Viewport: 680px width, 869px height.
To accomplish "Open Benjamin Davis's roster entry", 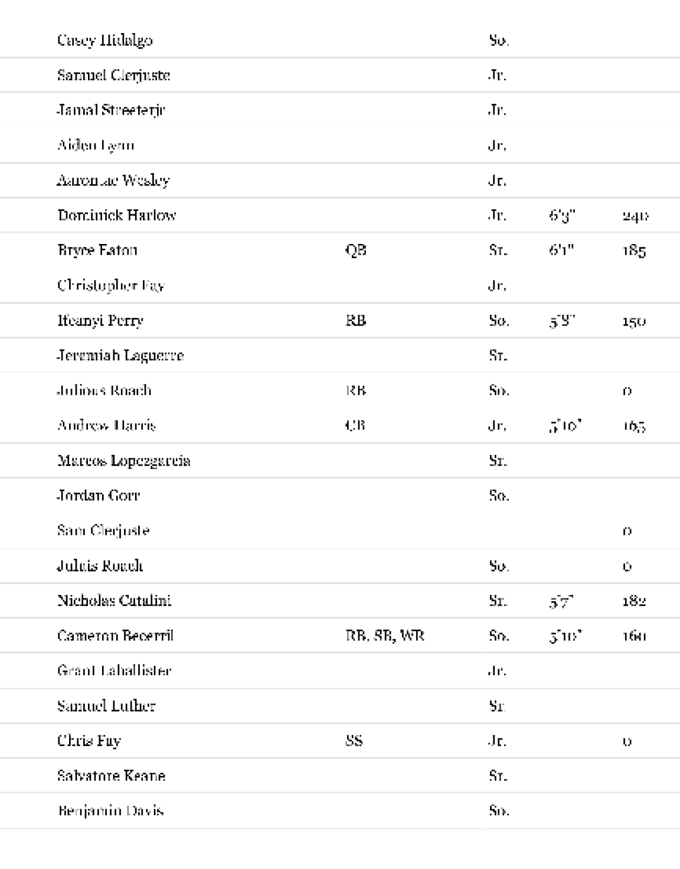I will (x=110, y=811).
